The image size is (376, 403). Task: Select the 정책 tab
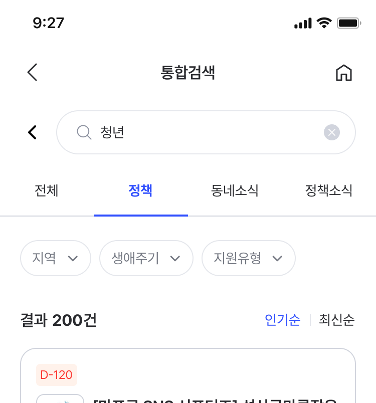point(140,190)
